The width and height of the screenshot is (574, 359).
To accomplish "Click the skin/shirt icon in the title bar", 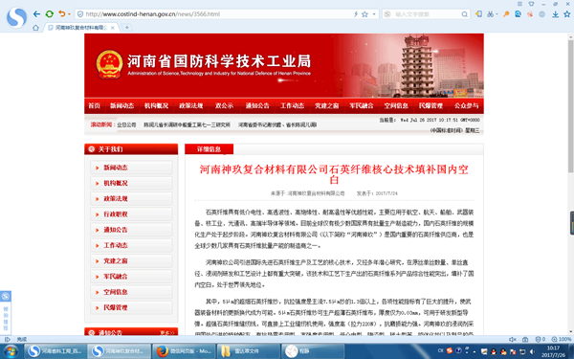I will (532, 4).
